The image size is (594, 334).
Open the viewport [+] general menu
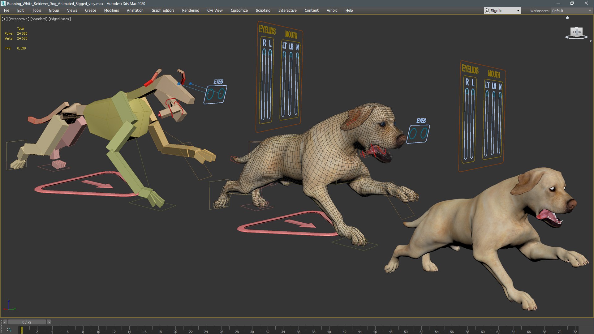[4, 19]
